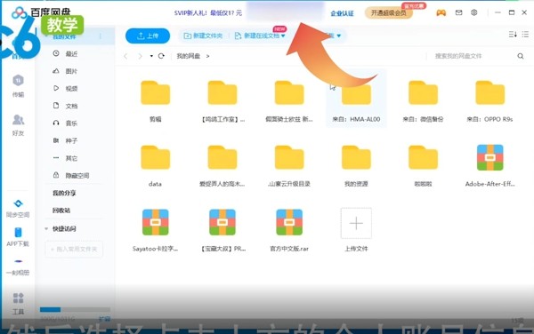Click 开通超级会员 membership button

(389, 13)
